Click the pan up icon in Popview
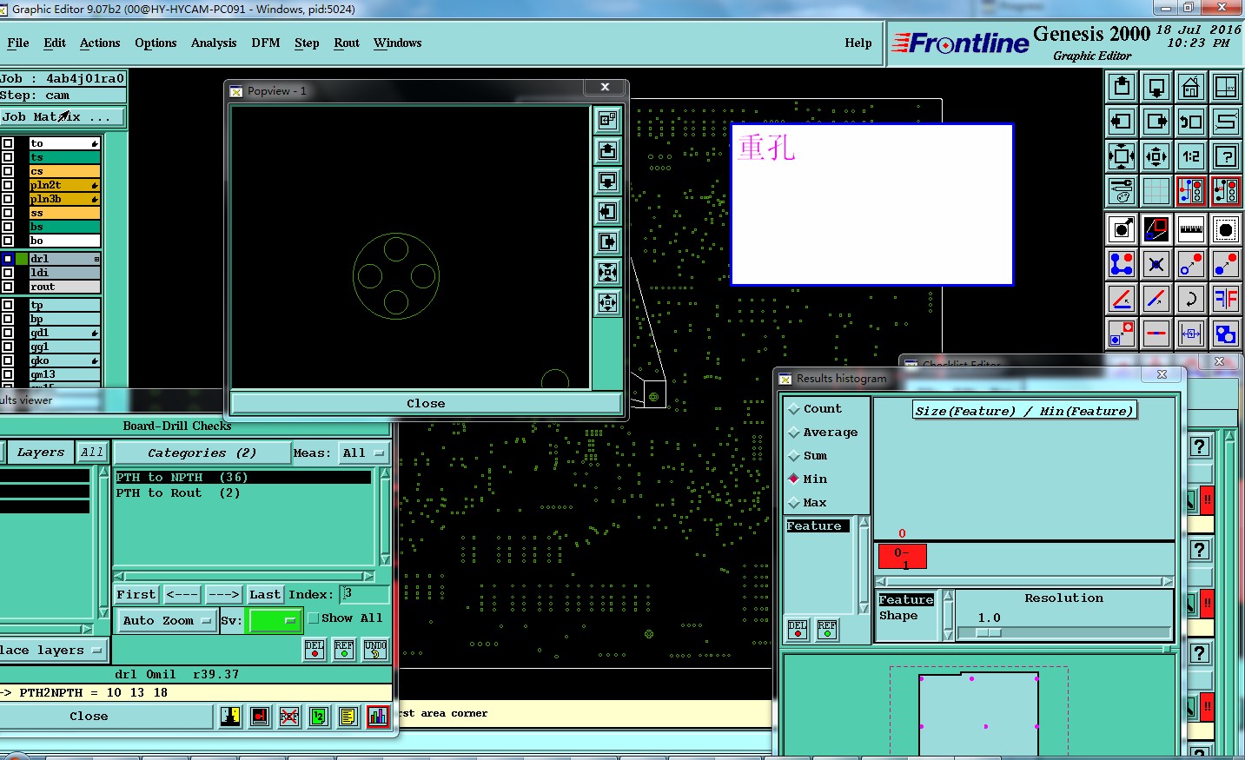Viewport: 1245px width, 760px height. 608,150
